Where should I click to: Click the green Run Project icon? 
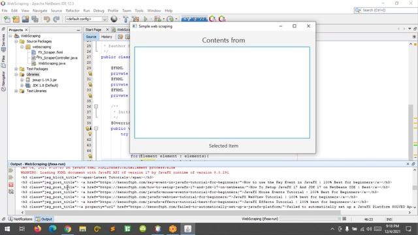pos(146,19)
